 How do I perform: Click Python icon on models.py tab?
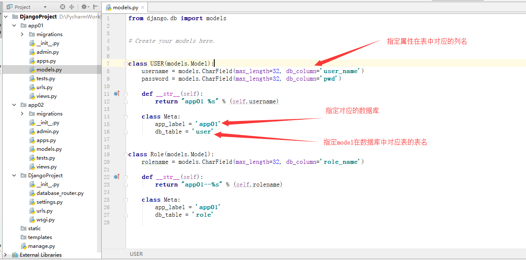(109, 8)
